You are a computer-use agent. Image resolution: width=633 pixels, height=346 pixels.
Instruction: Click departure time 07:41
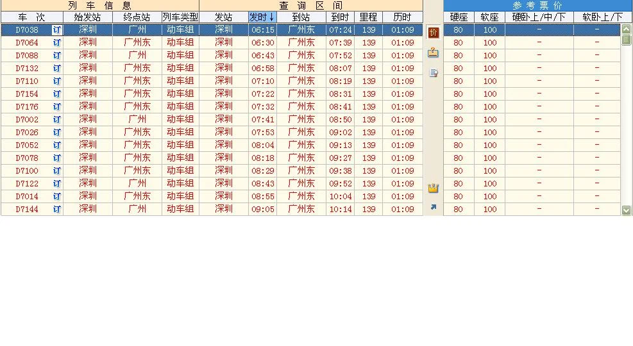(263, 120)
